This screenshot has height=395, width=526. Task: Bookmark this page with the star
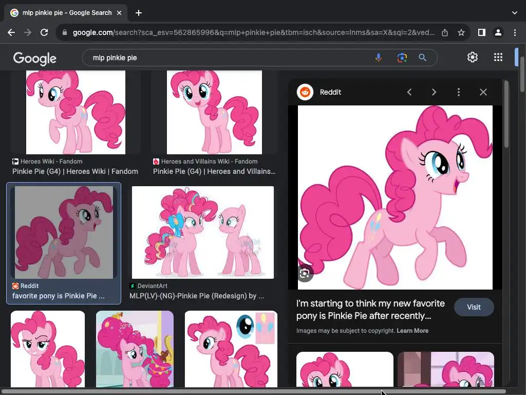tap(461, 32)
